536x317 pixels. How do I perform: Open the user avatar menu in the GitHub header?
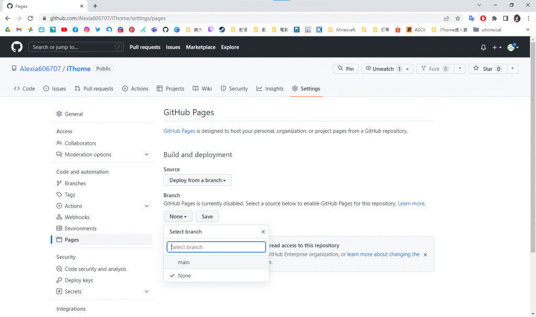point(513,47)
